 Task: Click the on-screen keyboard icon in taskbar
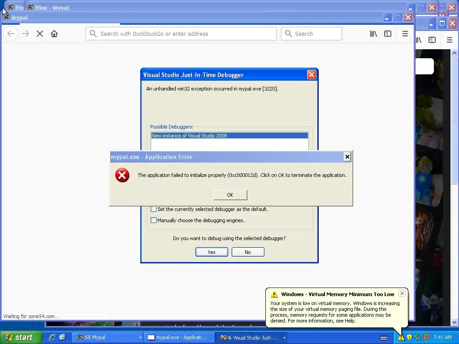384,338
